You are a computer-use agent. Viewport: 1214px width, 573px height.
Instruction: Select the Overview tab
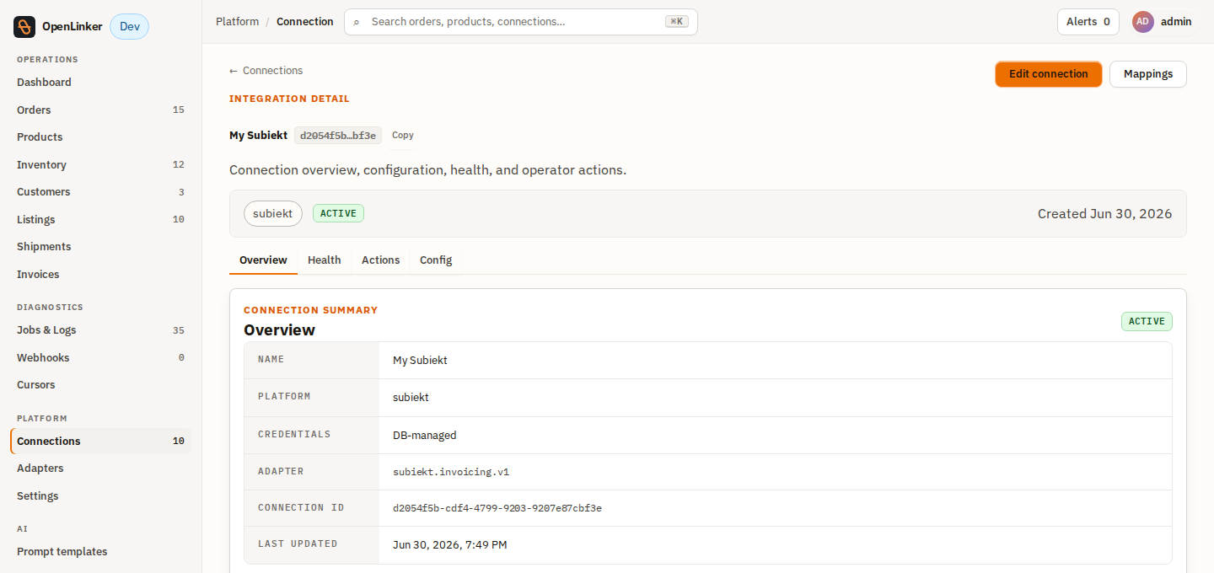coord(263,260)
